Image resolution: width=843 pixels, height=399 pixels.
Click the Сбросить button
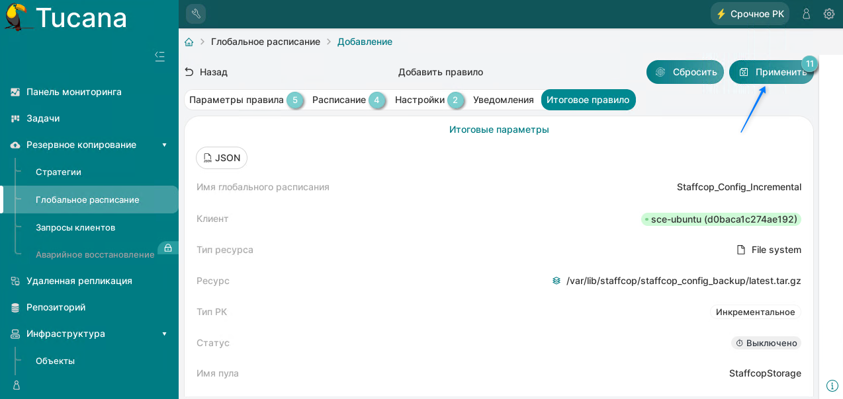[685, 72]
